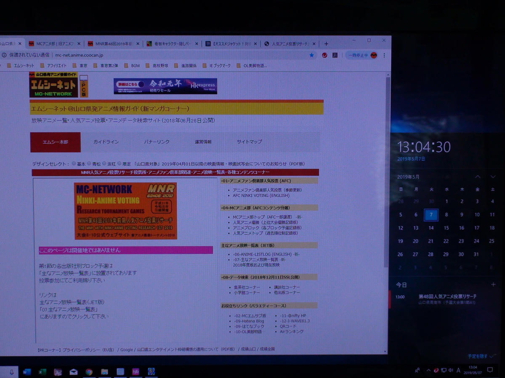Open the BGM bookmark folder
Image resolution: width=505 pixels, height=378 pixels.
coord(132,66)
